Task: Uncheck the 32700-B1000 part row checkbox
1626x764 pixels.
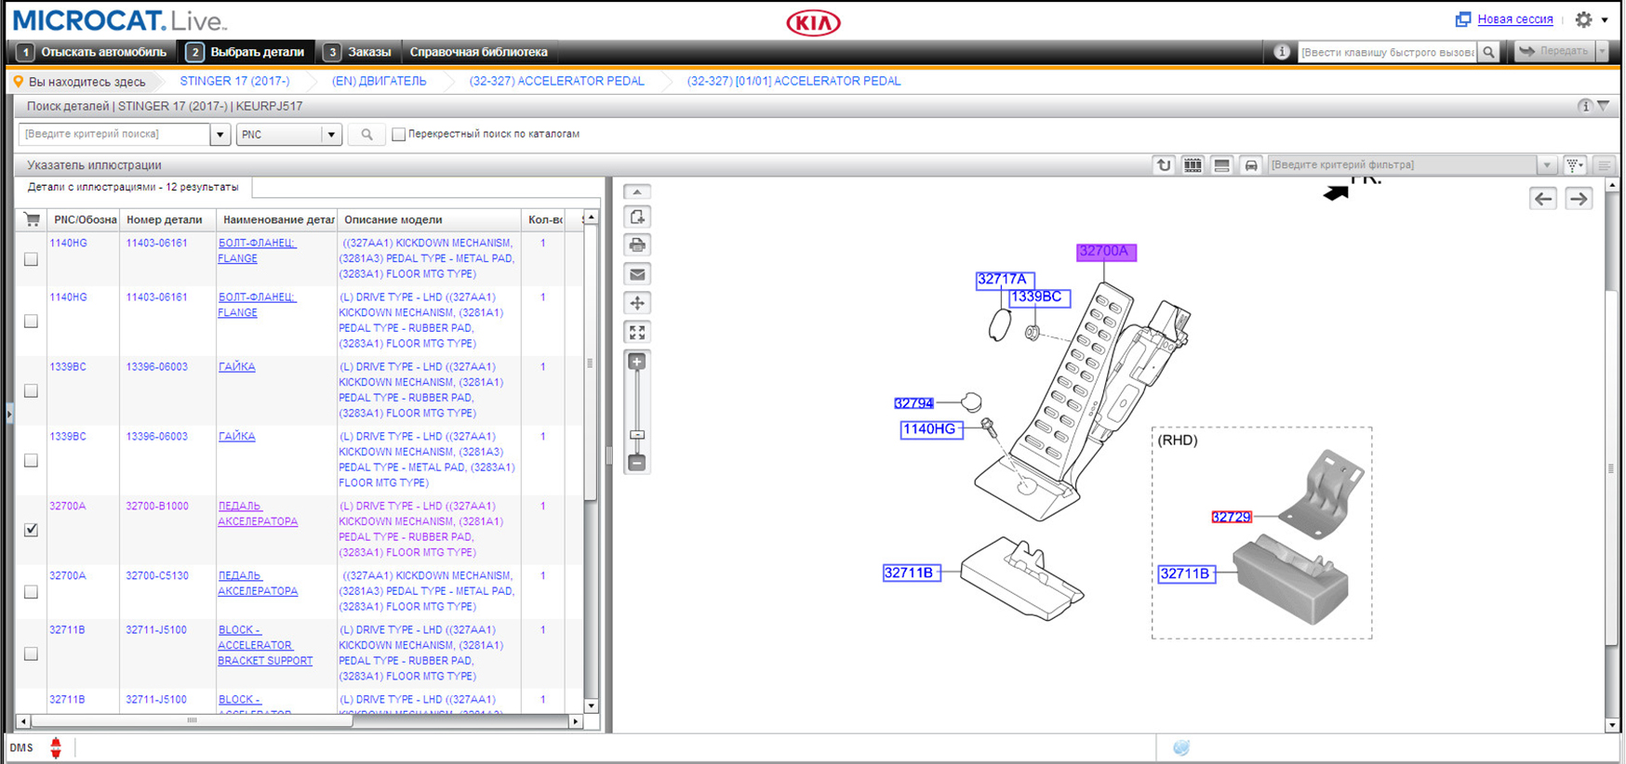Action: 32,530
